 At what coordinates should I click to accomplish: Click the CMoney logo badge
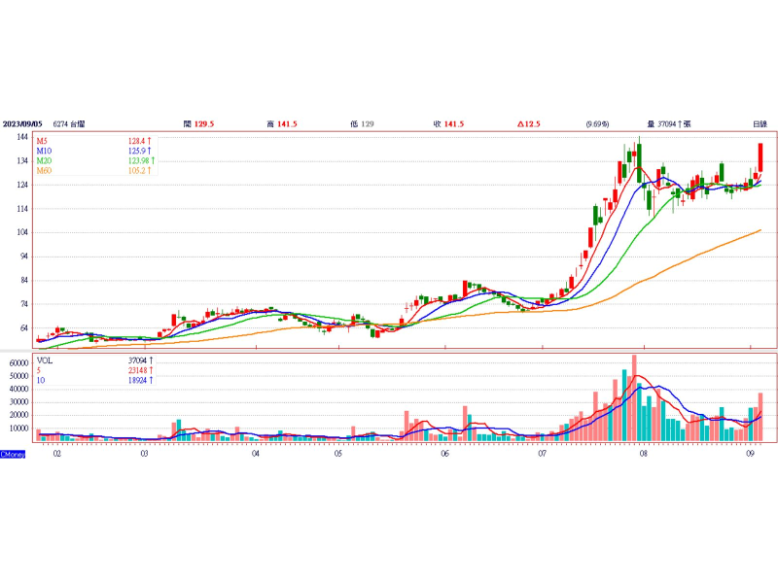pos(13,454)
